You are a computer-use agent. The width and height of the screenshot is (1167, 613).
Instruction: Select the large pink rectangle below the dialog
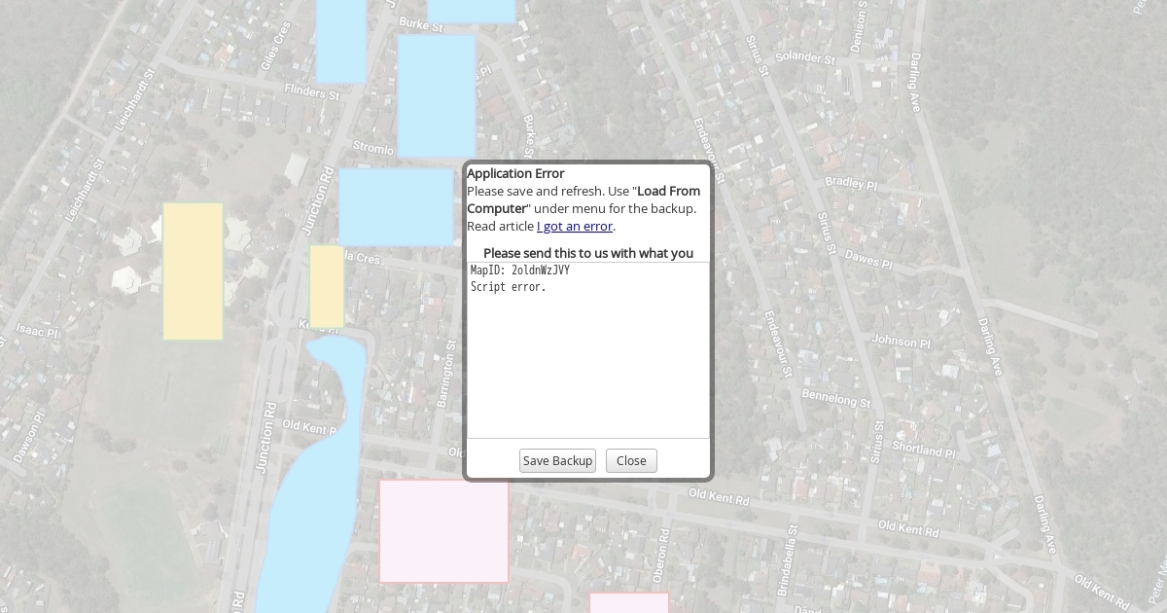click(x=443, y=531)
